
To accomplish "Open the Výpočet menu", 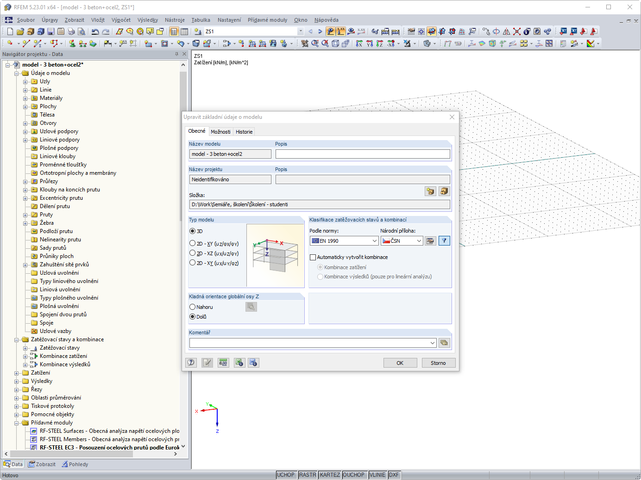I will tap(121, 20).
